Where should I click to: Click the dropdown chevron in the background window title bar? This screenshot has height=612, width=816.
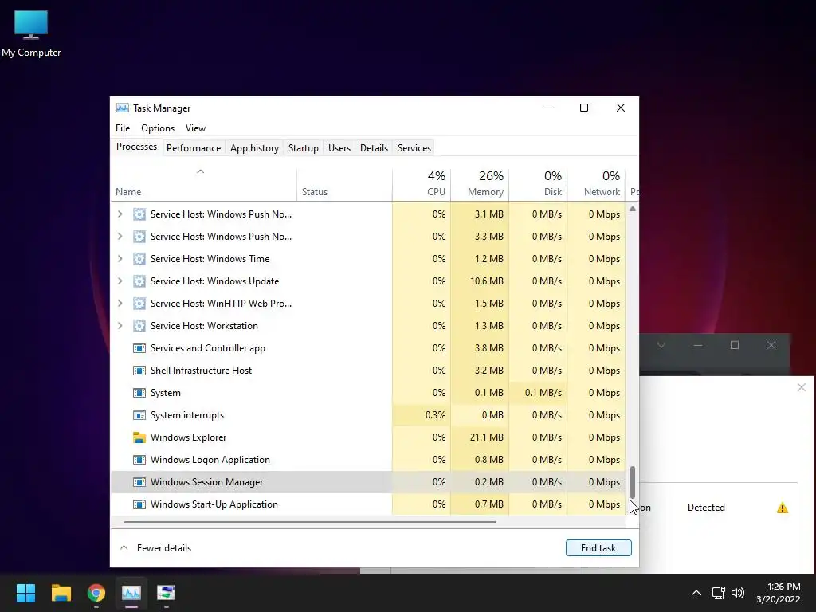(x=661, y=345)
